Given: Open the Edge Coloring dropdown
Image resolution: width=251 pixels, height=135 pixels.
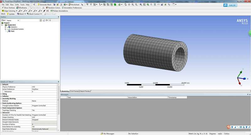Looking at the screenshot, I should (x=9, y=11).
